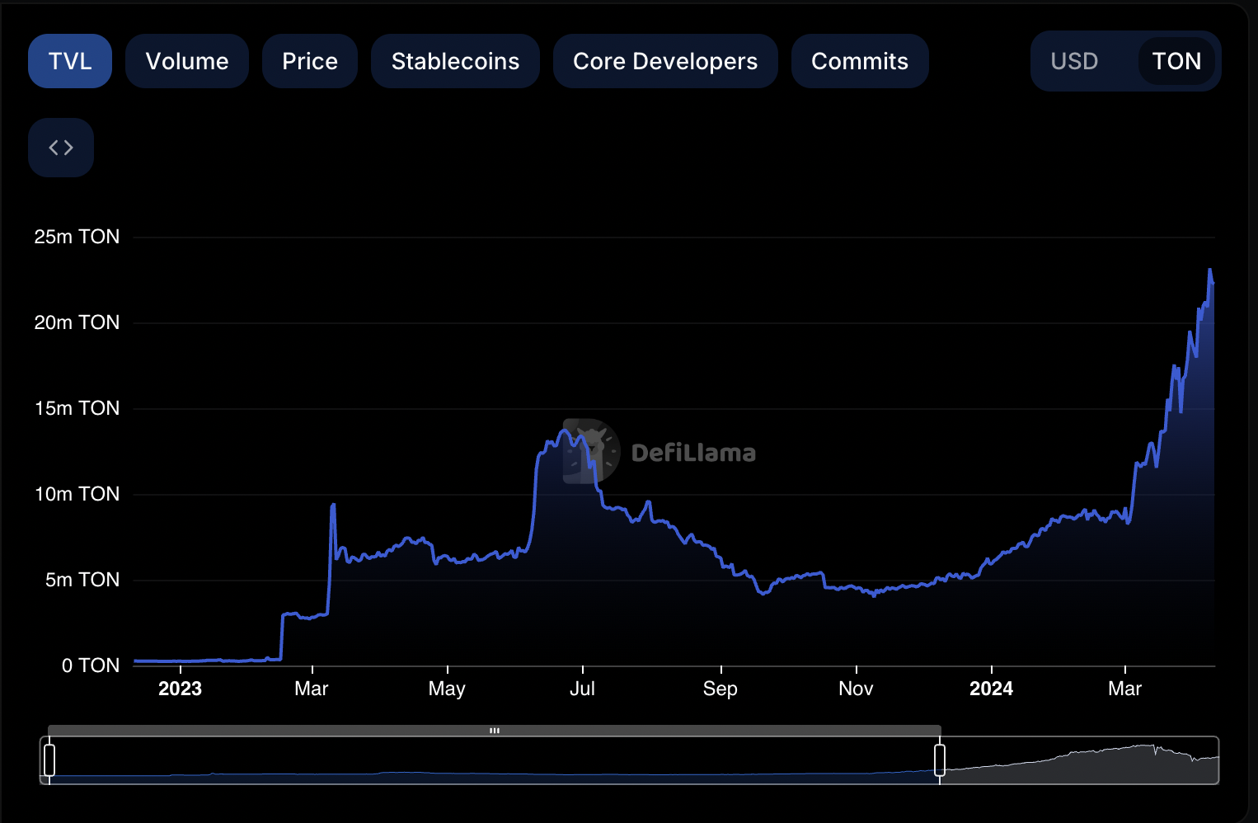Click the chart peak near Jul 2023
The height and width of the screenshot is (823, 1258).
coord(566,430)
